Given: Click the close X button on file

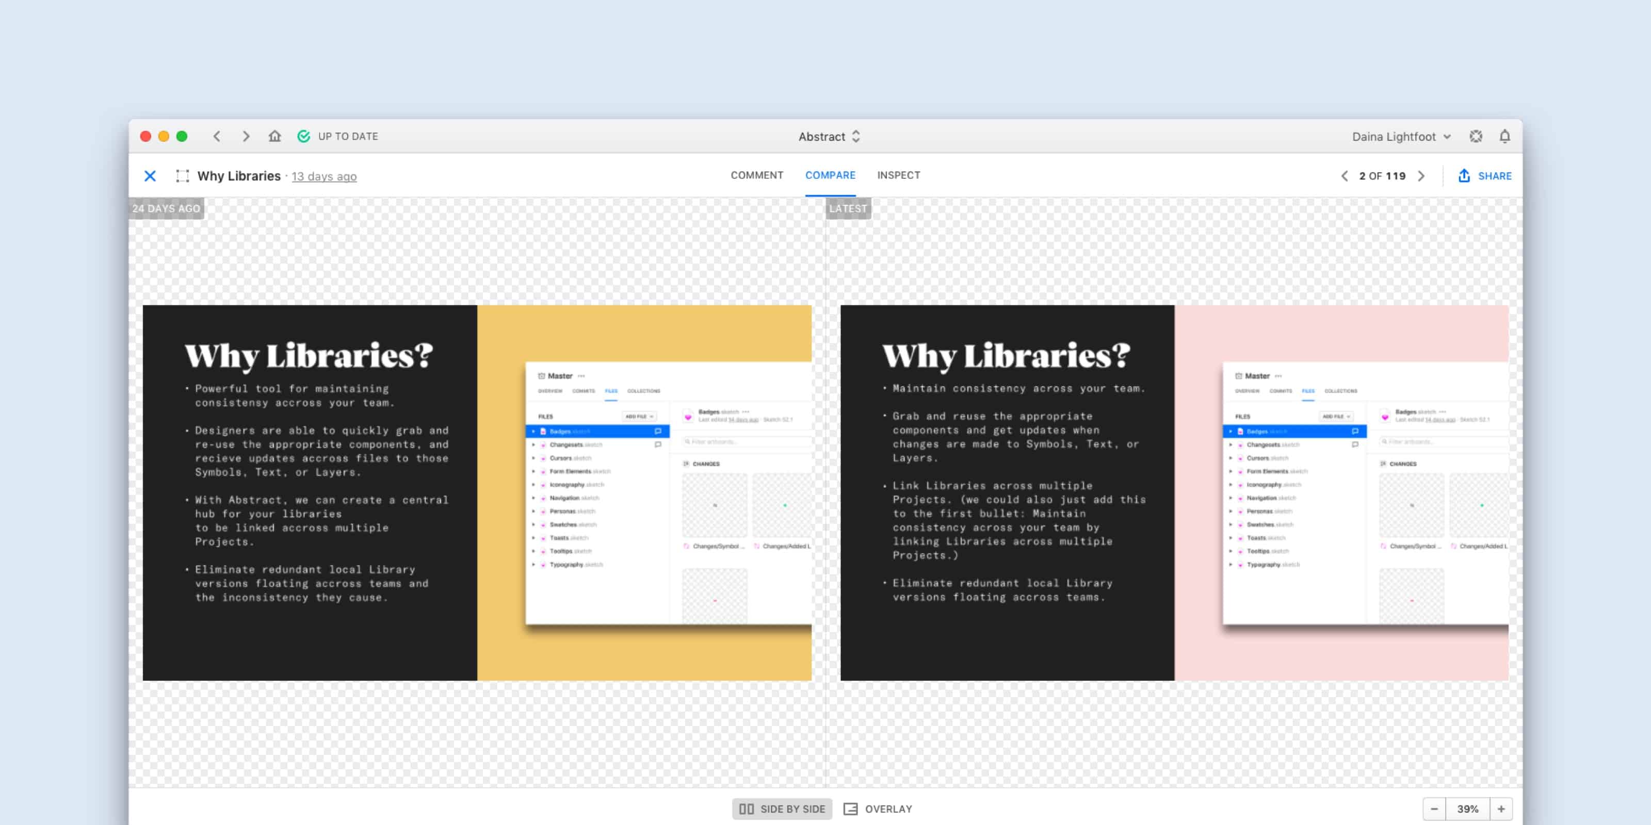Looking at the screenshot, I should (x=152, y=176).
